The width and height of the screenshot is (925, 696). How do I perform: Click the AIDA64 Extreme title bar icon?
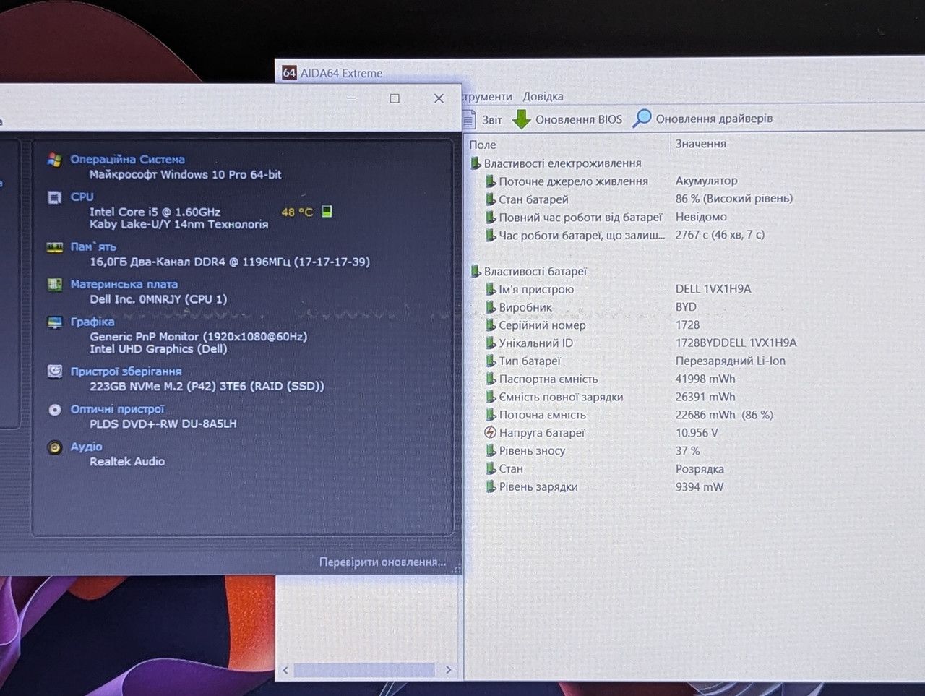tap(289, 73)
